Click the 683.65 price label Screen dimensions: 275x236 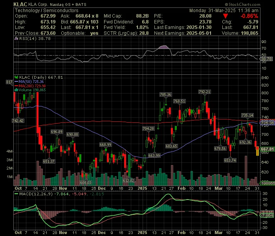(171, 146)
